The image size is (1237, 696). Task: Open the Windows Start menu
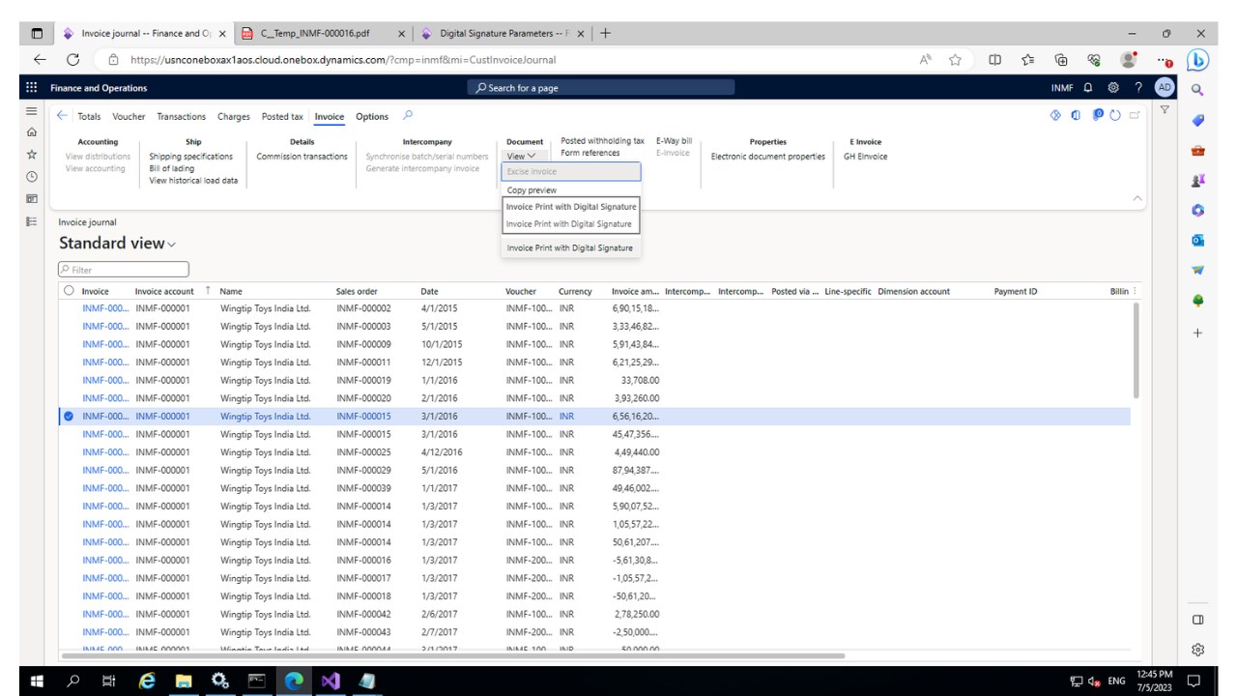coord(36,681)
